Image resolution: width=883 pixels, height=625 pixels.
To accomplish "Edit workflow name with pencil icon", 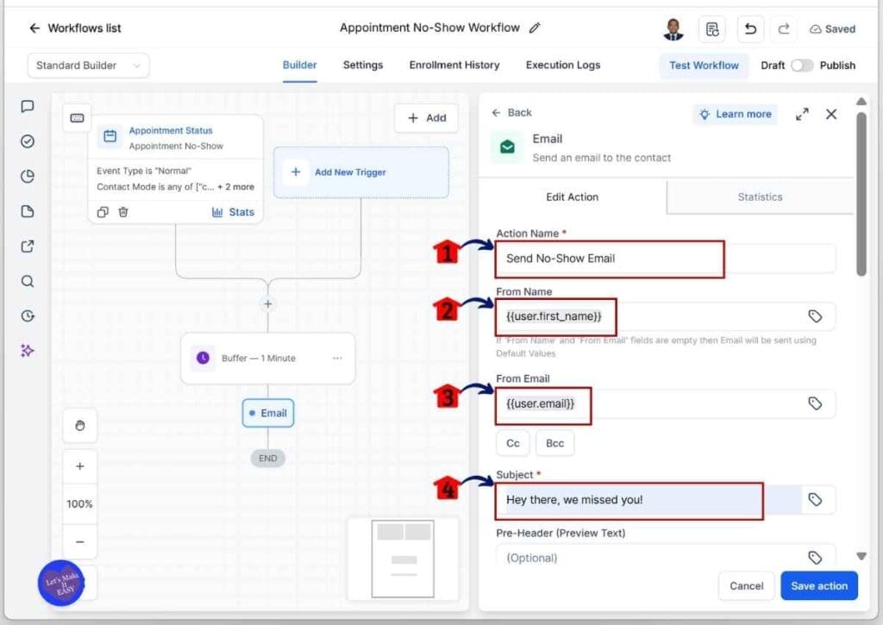I will click(535, 28).
